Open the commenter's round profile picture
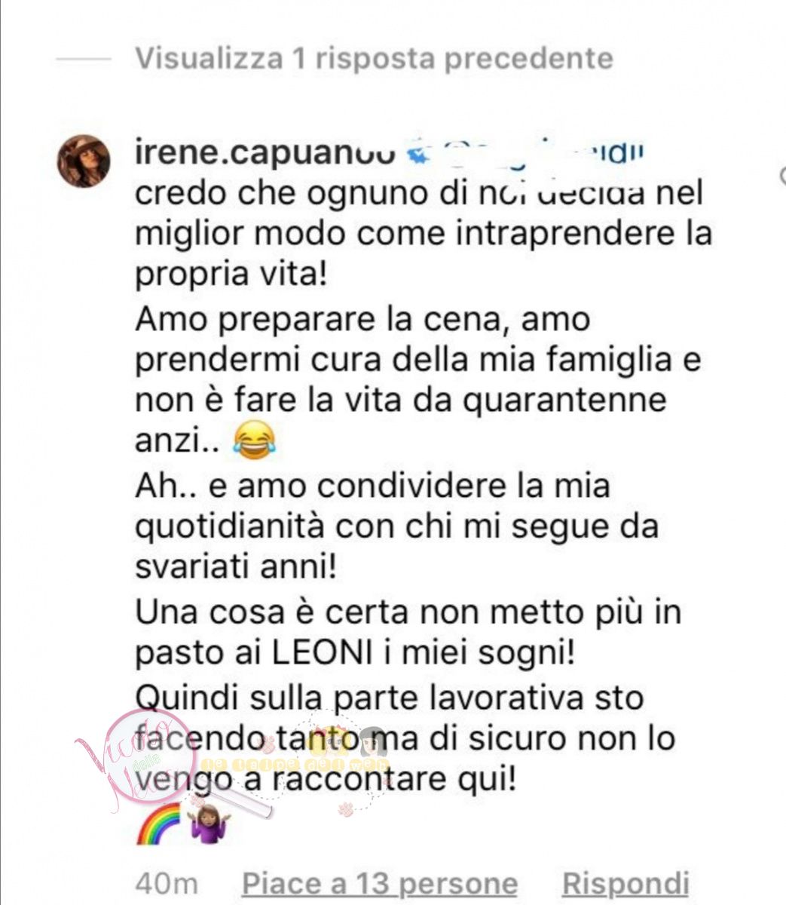This screenshot has height=905, width=786. click(84, 161)
